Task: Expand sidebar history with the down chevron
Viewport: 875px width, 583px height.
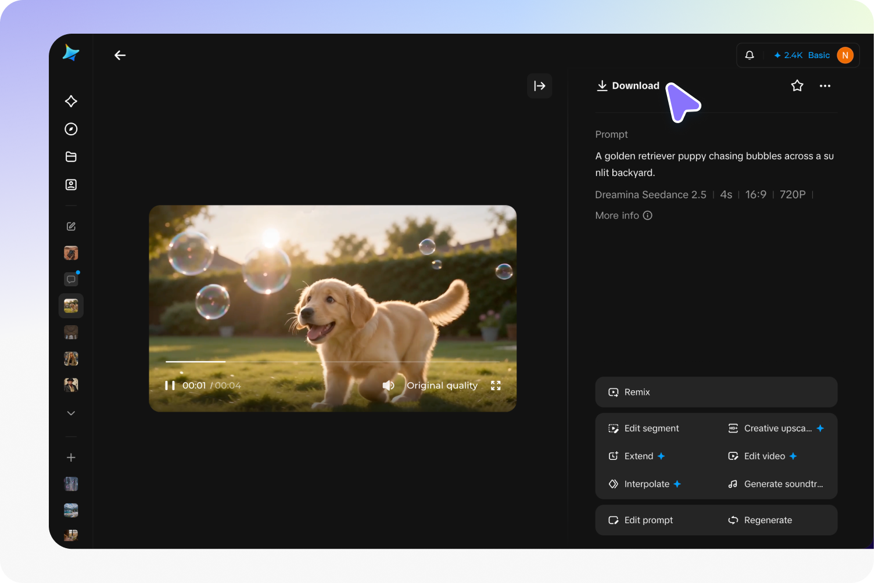Action: click(x=71, y=413)
